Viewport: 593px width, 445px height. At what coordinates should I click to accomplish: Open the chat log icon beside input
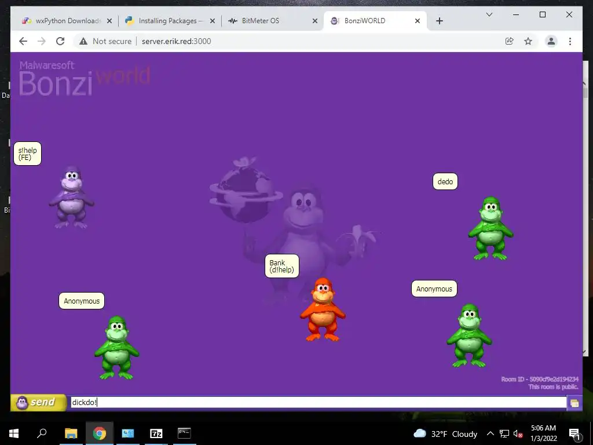point(574,403)
